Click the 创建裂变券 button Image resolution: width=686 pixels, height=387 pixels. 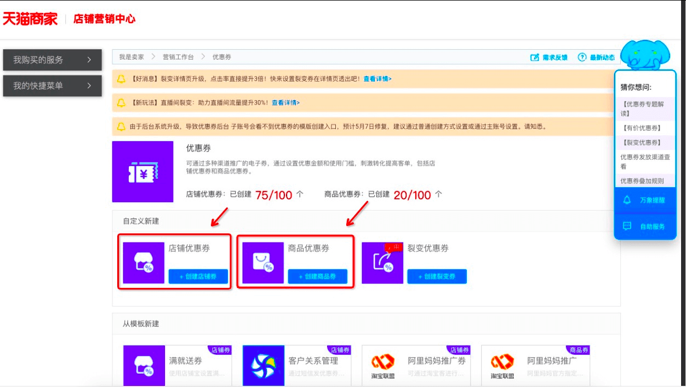tap(437, 276)
